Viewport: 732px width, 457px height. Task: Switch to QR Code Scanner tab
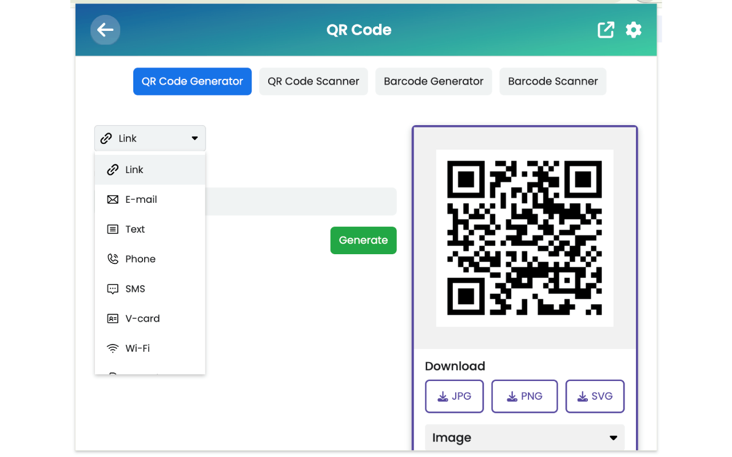click(x=313, y=81)
